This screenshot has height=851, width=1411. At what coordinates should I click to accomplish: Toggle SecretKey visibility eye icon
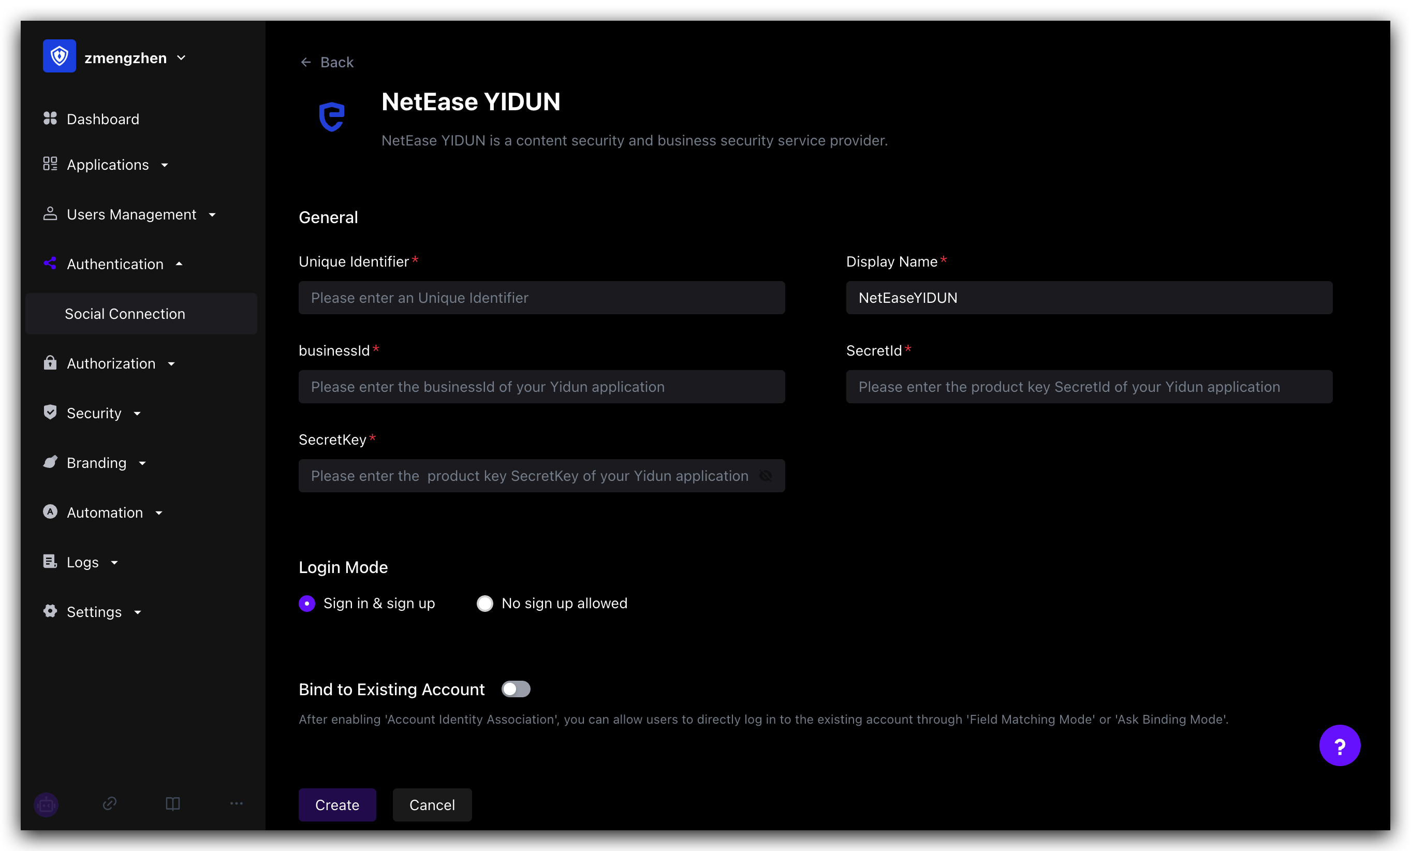(765, 476)
